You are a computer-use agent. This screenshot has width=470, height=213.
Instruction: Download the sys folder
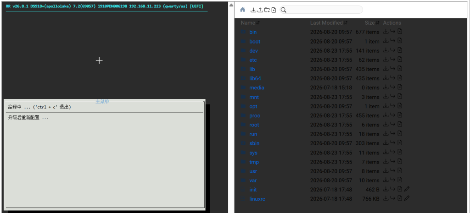coord(386,152)
